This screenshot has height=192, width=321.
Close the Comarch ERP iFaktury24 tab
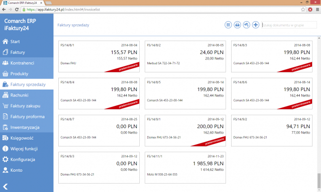(x=41, y=3)
